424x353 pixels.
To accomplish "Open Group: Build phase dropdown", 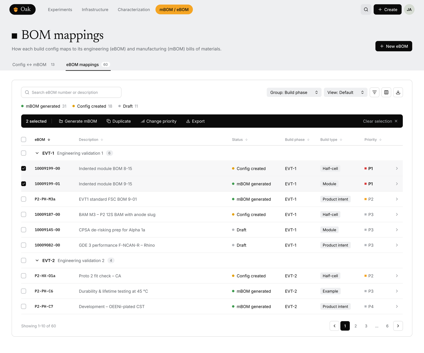I will [294, 92].
